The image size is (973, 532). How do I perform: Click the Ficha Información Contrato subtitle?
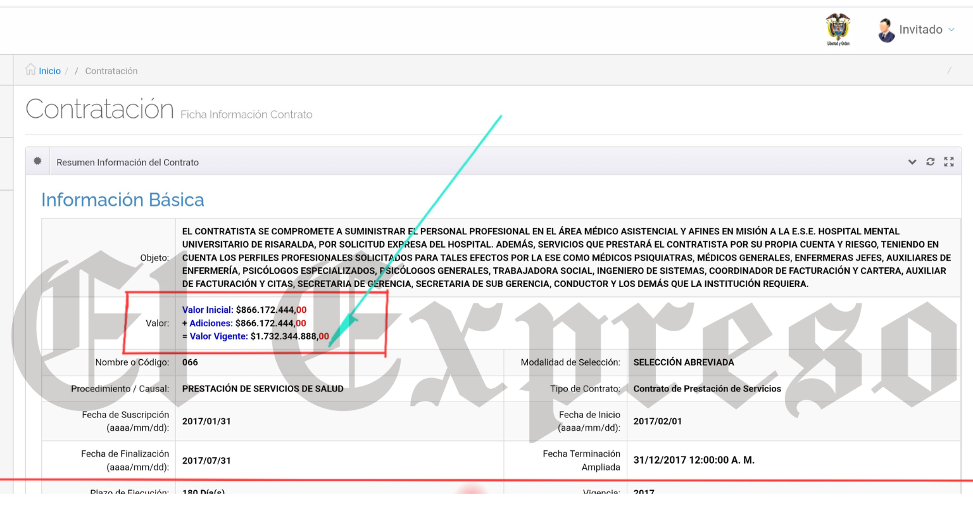click(x=246, y=115)
